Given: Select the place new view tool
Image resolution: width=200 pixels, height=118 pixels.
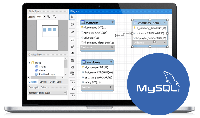Looking at the screenshot, I should pyautogui.click(x=72, y=67).
